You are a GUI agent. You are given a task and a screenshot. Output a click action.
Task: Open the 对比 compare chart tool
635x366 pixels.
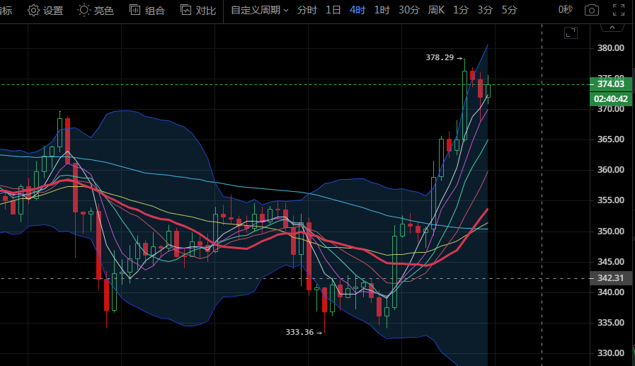click(198, 11)
